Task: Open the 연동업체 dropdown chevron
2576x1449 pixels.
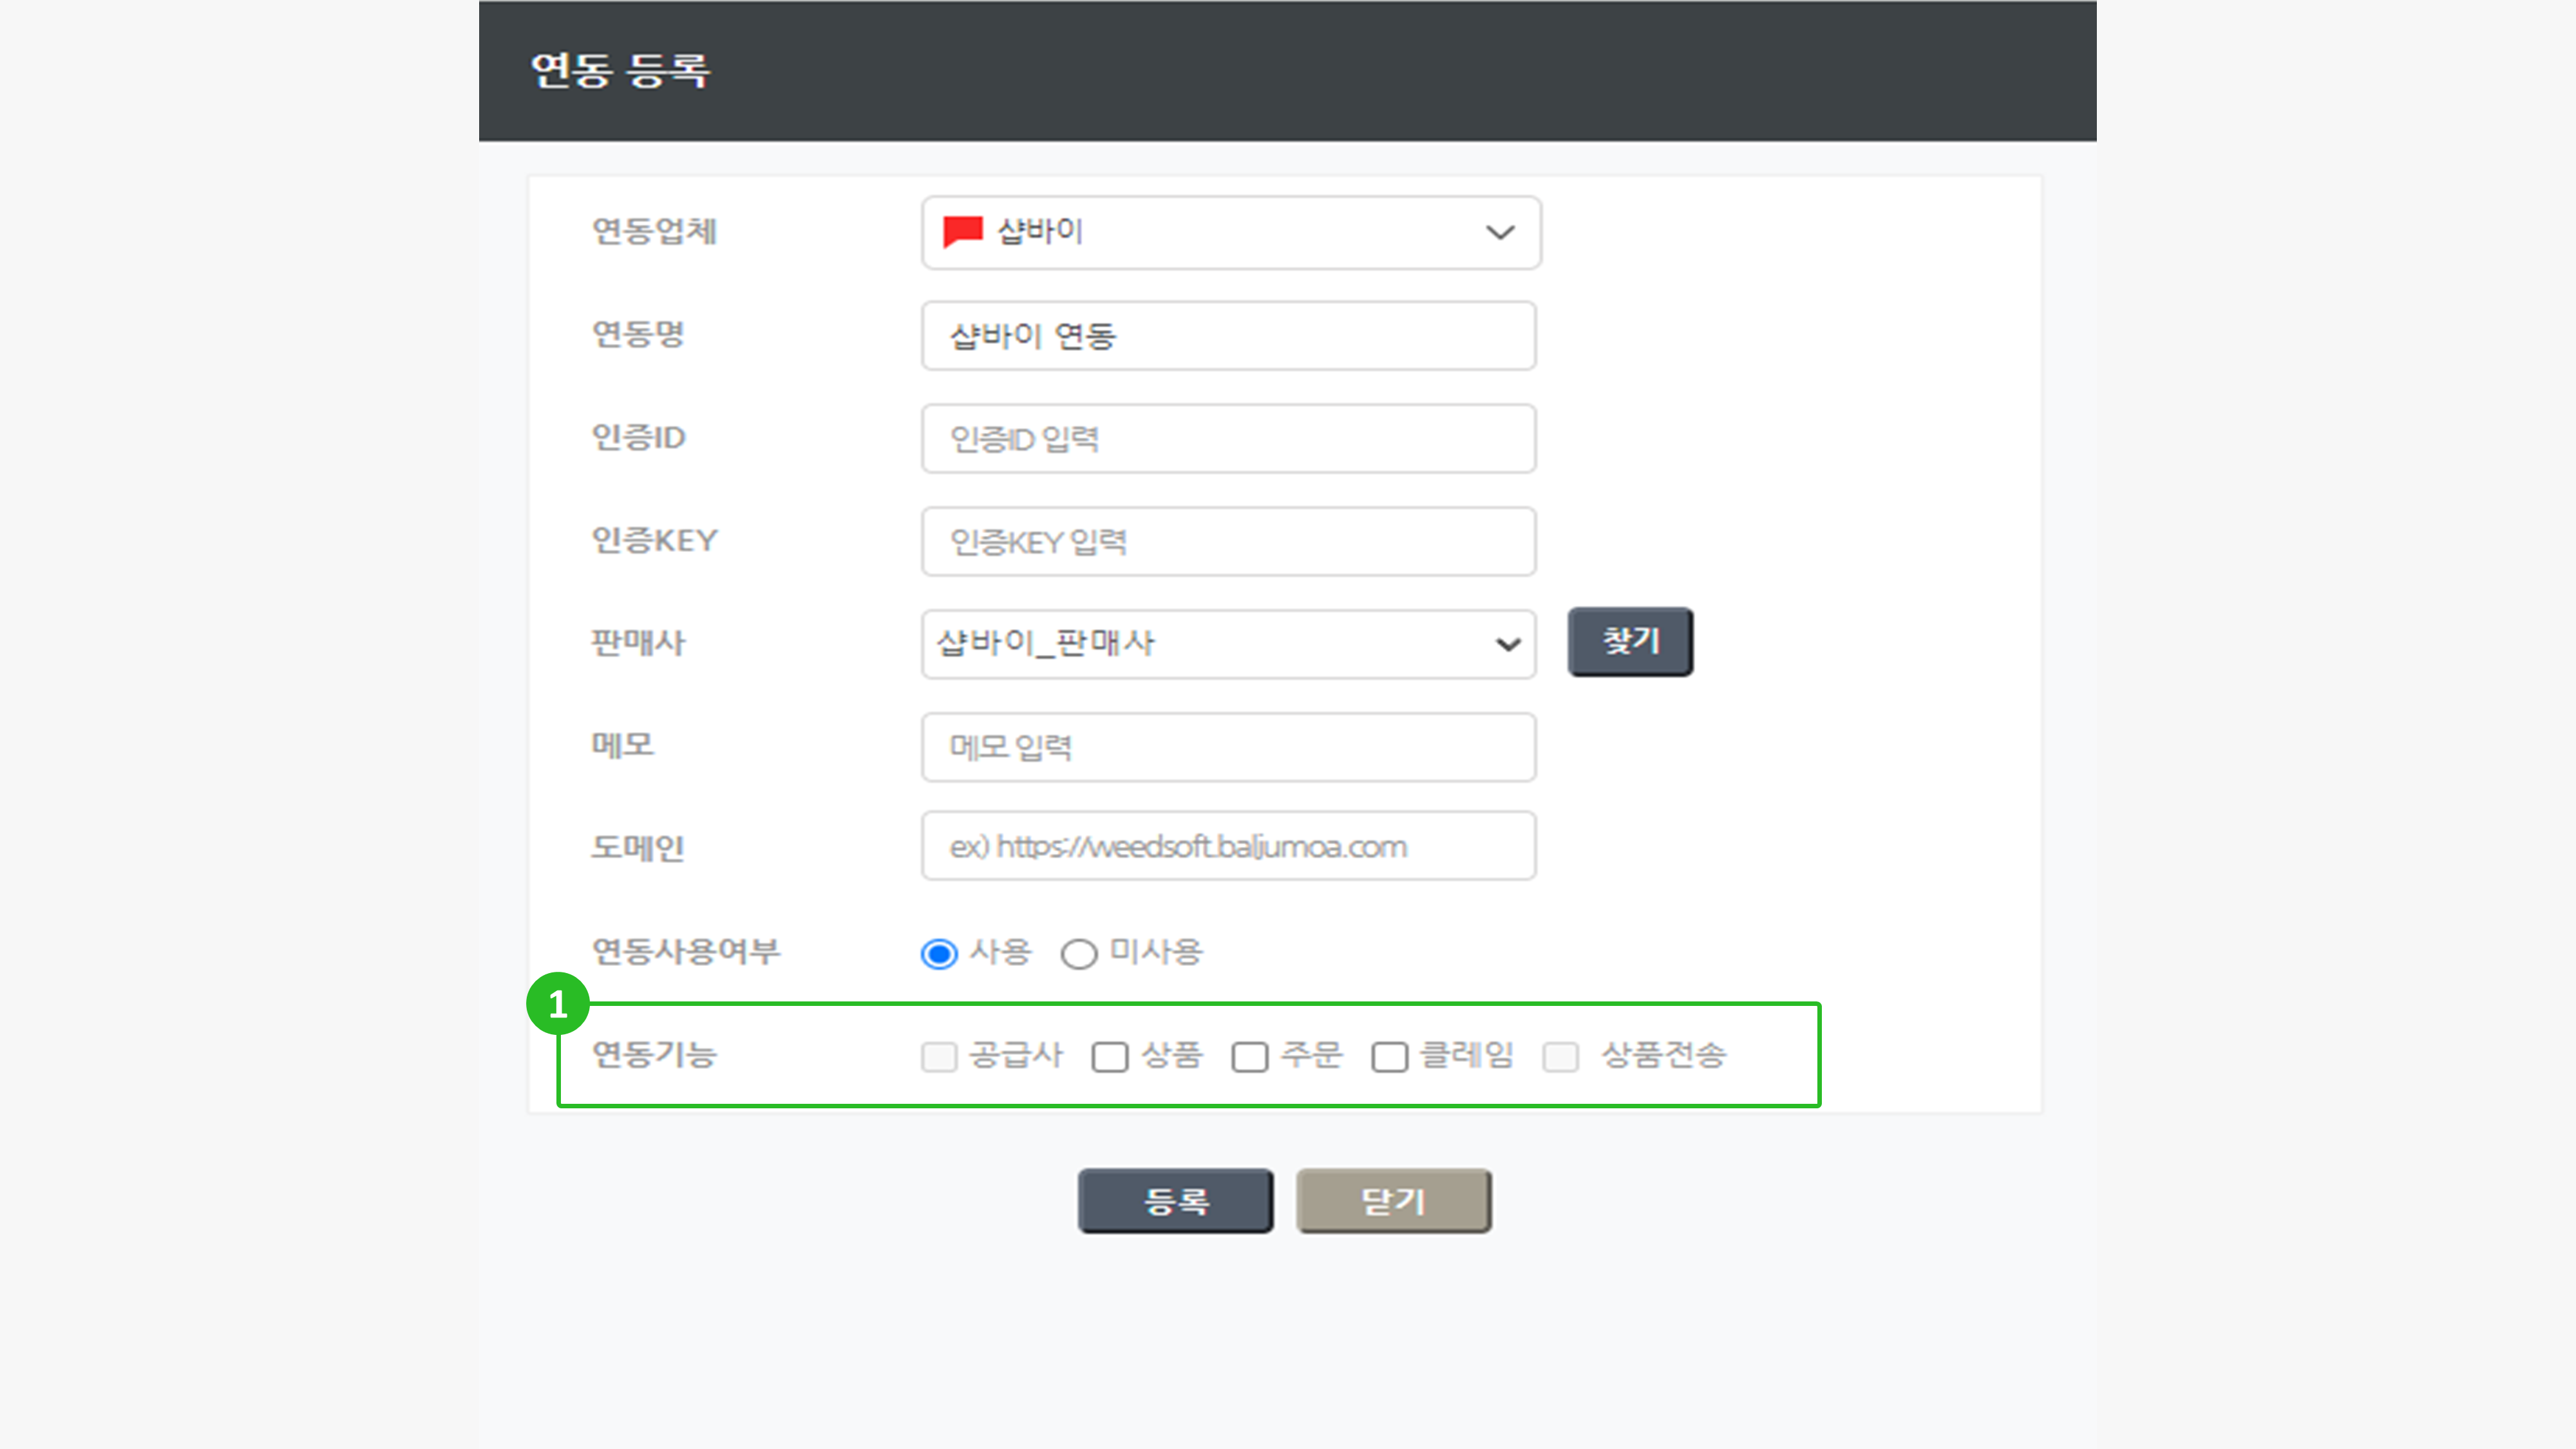Action: (1499, 233)
